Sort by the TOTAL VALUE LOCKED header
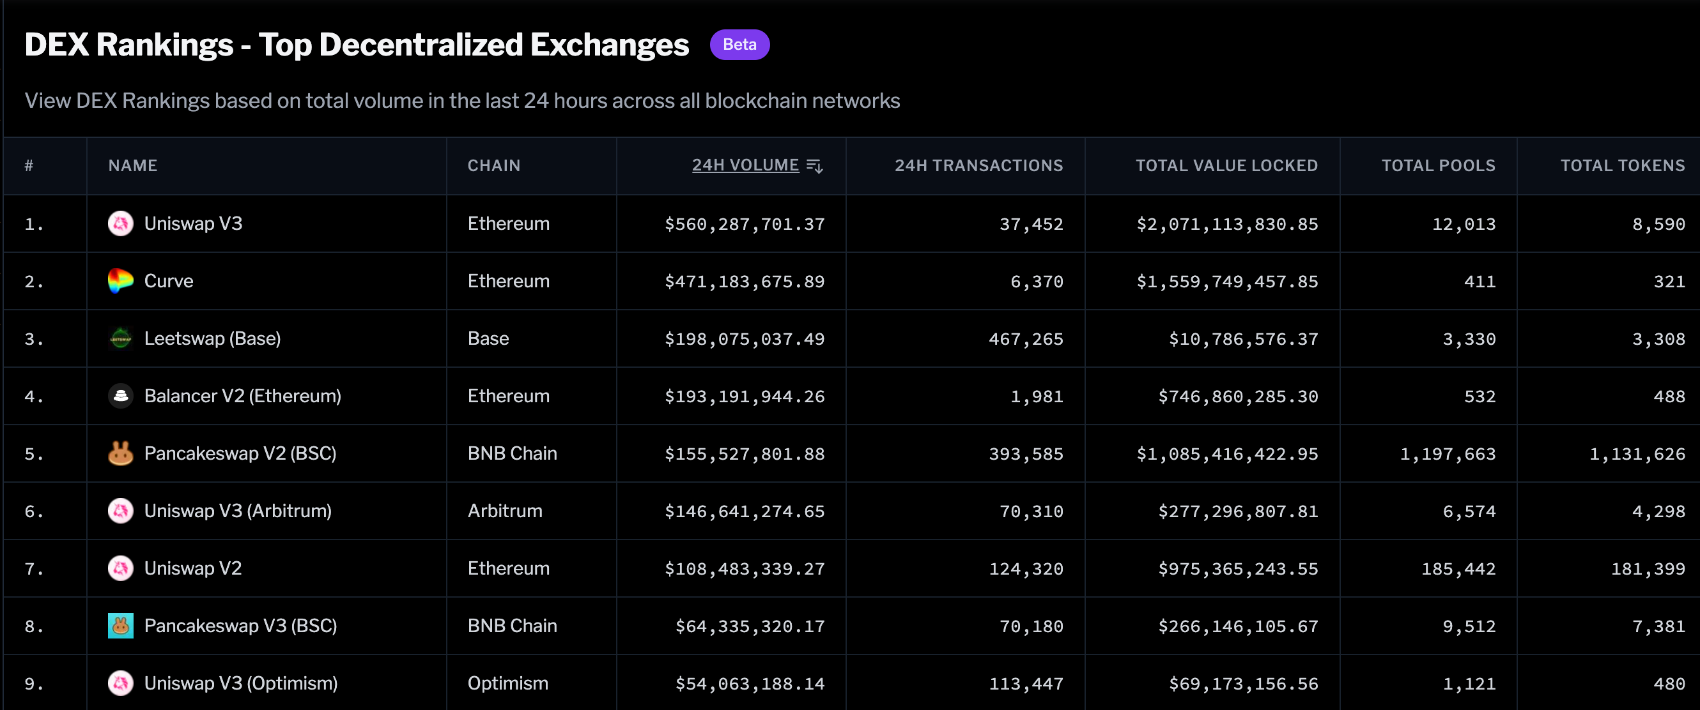This screenshot has width=1700, height=710. pos(1226,165)
